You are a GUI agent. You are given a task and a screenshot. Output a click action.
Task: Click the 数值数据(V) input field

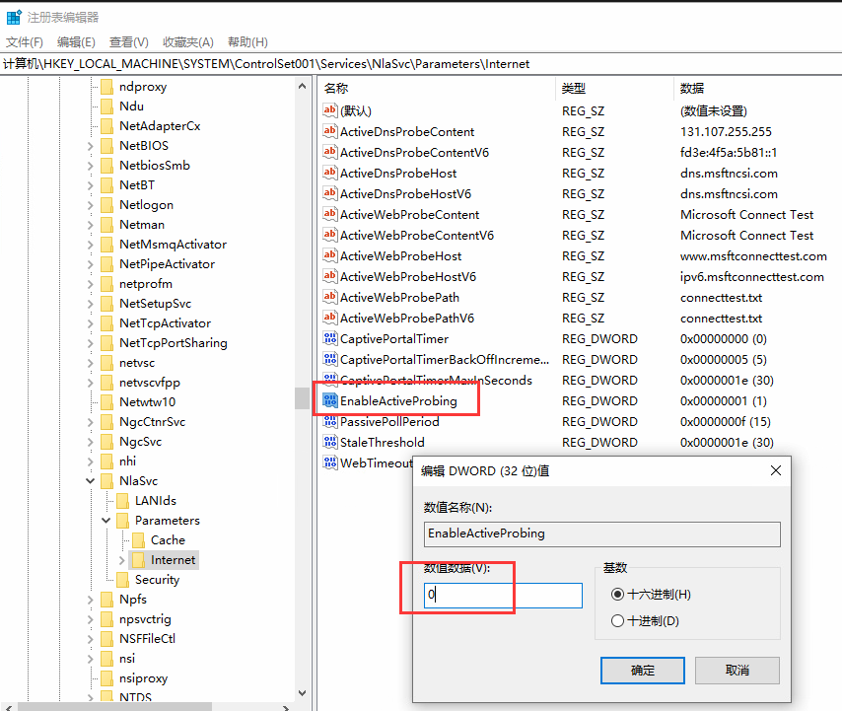point(503,595)
